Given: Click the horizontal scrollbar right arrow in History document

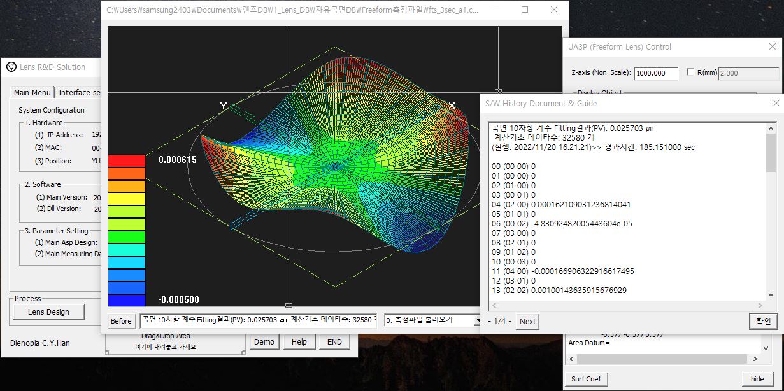Looking at the screenshot, I should click(x=759, y=305).
